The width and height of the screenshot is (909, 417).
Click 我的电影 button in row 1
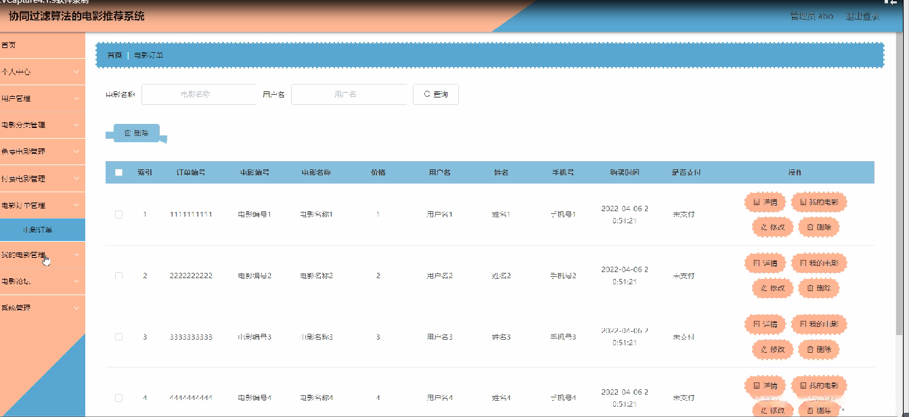click(x=819, y=202)
